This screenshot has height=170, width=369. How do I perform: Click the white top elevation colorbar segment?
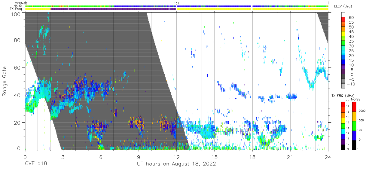[x=343, y=15]
